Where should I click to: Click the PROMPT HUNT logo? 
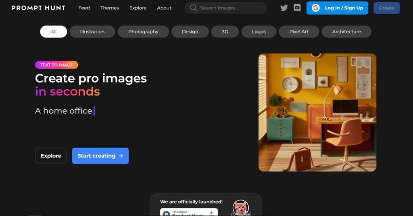pos(38,8)
